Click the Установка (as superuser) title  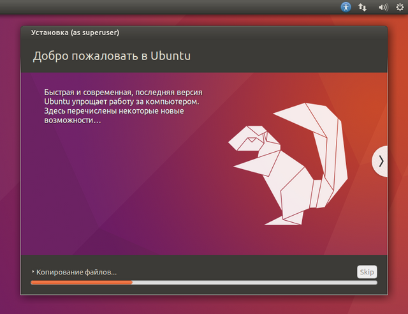pos(75,33)
